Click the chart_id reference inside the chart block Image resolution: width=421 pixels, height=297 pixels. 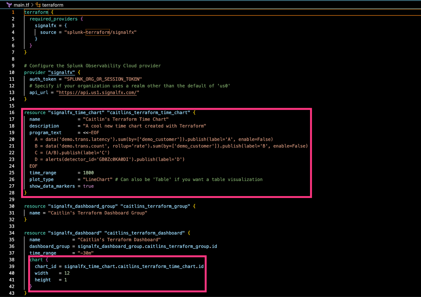pos(45,266)
